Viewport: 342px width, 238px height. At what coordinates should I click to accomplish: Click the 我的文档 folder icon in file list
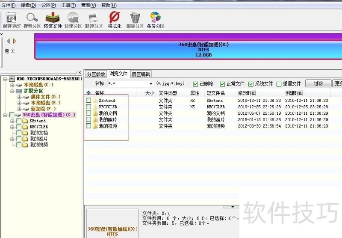[95, 113]
